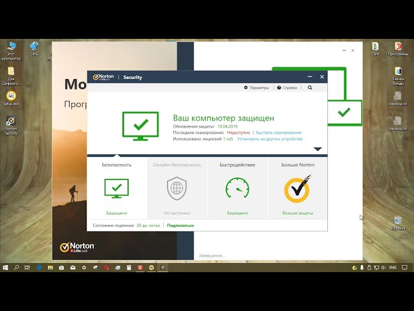Open Сеть network desktop icon
This screenshot has height=311, width=414.
pyautogui.click(x=34, y=49)
